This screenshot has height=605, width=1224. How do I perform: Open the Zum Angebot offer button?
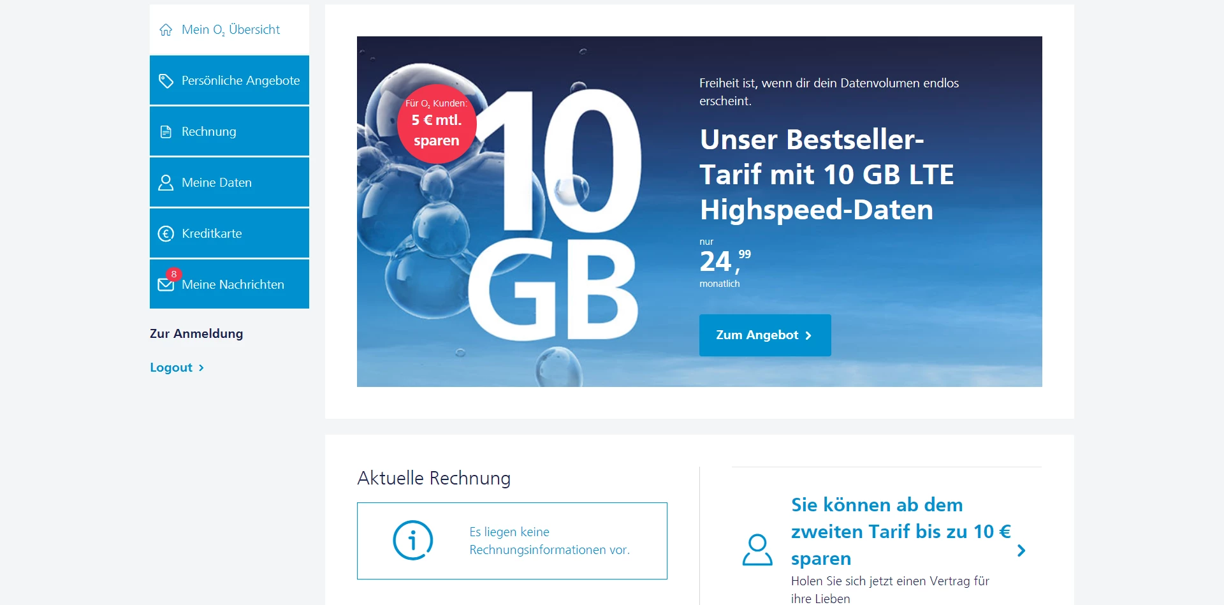765,335
